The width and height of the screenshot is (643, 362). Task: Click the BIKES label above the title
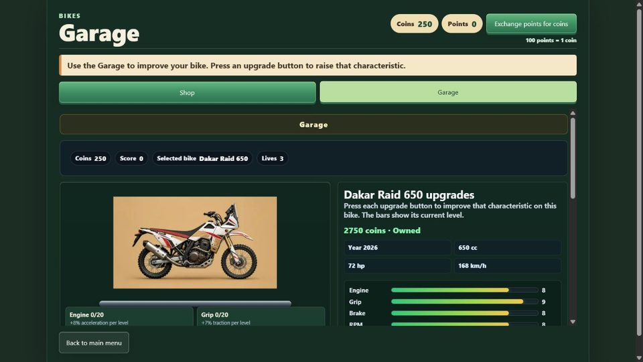click(70, 16)
